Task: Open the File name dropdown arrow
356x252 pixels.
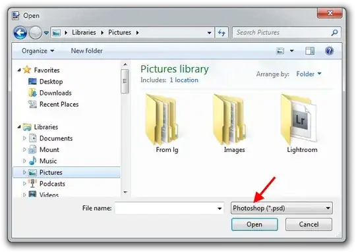Action: [220, 209]
